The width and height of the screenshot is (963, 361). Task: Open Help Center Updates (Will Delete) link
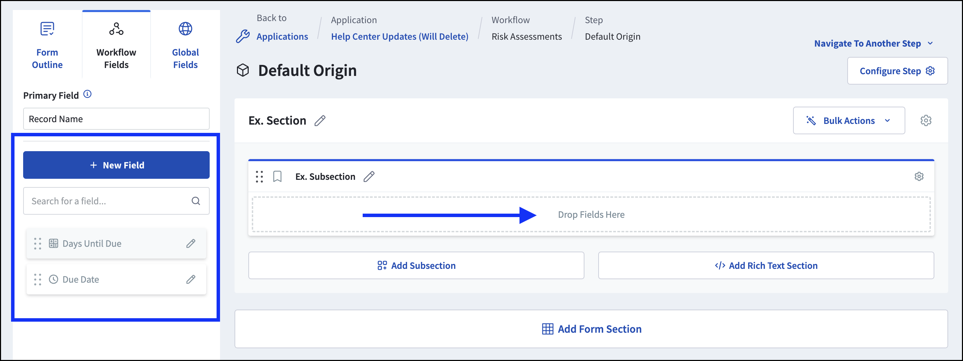(x=400, y=37)
